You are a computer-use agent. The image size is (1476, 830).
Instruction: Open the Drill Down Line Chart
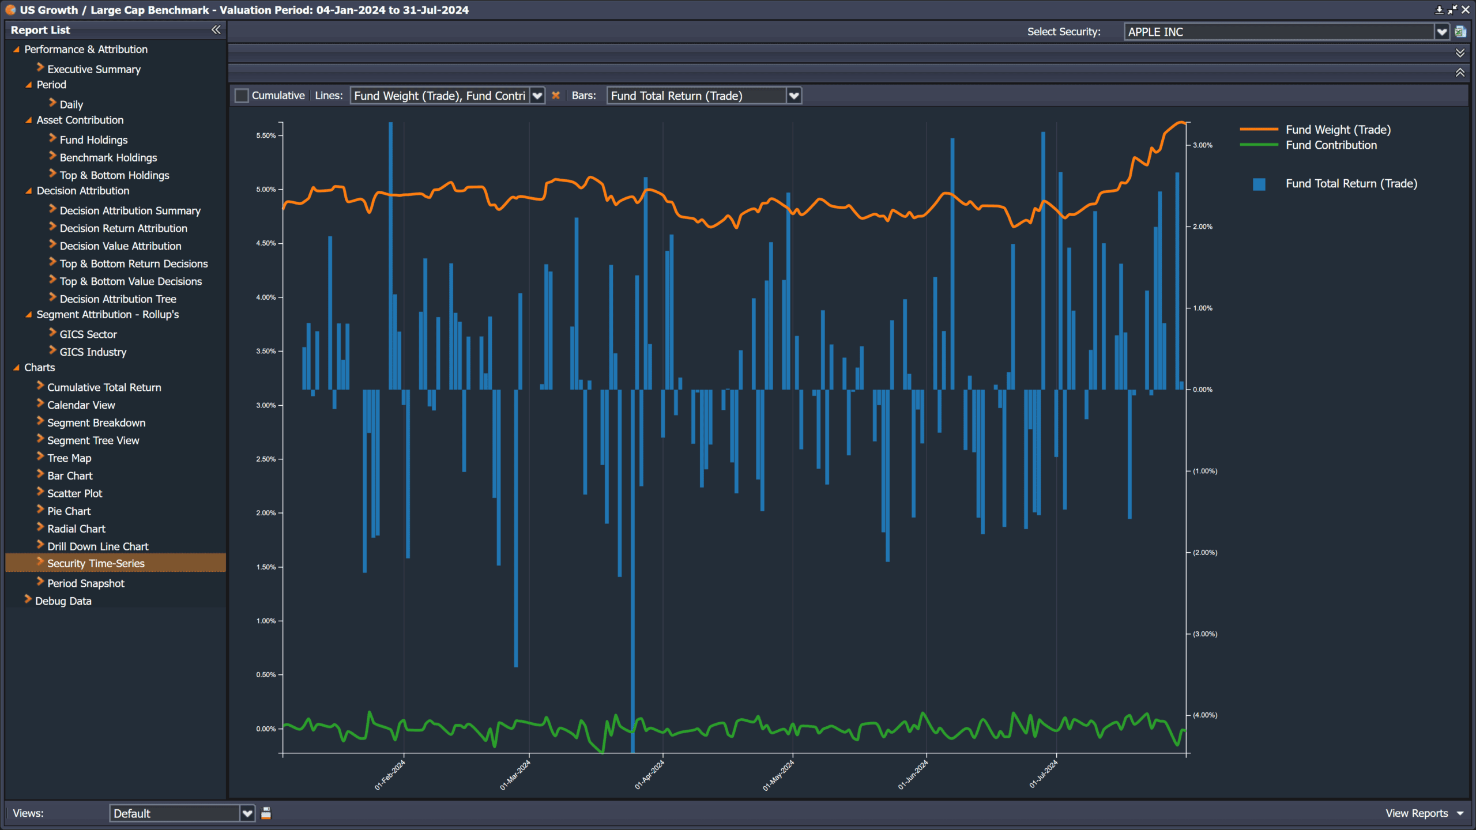click(x=98, y=546)
